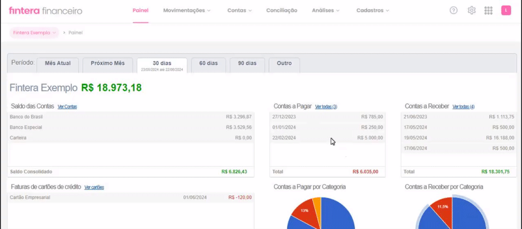Select the Mês Atual period tab
The image size is (522, 229).
[57, 65]
